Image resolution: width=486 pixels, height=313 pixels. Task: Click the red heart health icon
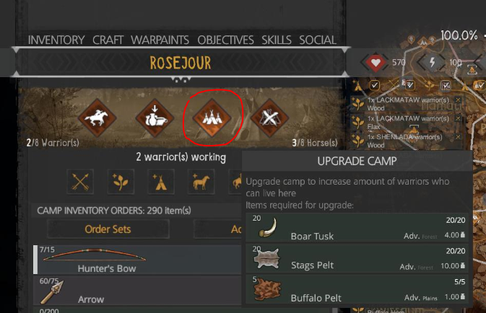[x=376, y=63]
